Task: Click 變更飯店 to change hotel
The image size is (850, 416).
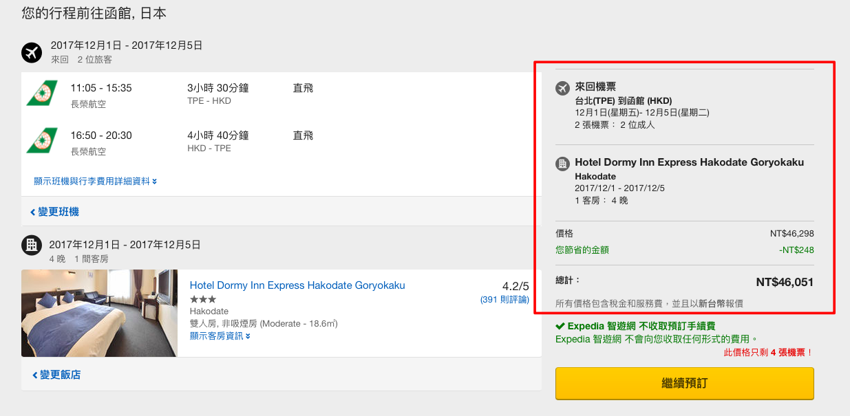Action: (56, 375)
